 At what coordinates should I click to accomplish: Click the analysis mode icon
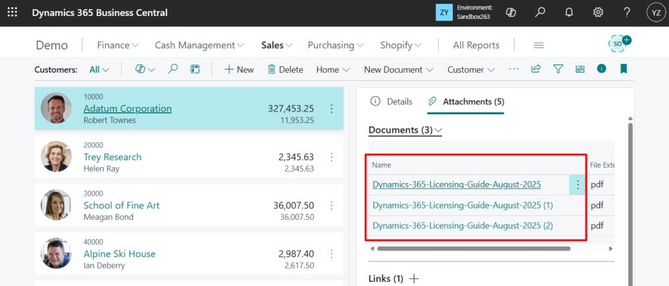click(x=195, y=69)
